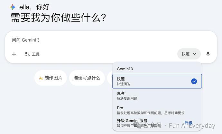Click the banana icon beside 制作图片
Image resolution: width=222 pixels, height=134 pixels.
pos(41,78)
